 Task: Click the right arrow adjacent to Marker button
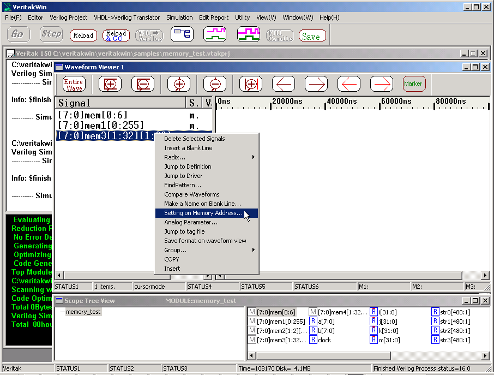click(x=382, y=84)
